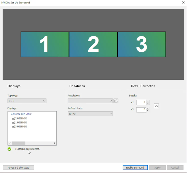
Task: Uncheck the 3.HISENSE display checkbox
Action: click(x=13, y=127)
